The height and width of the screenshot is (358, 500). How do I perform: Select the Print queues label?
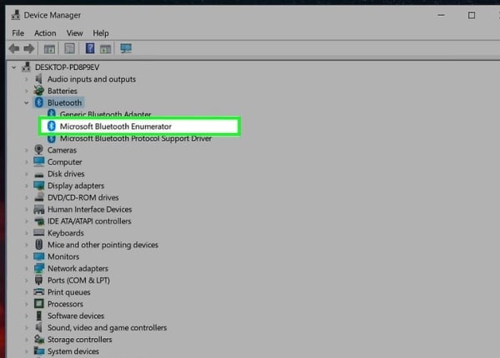click(69, 292)
